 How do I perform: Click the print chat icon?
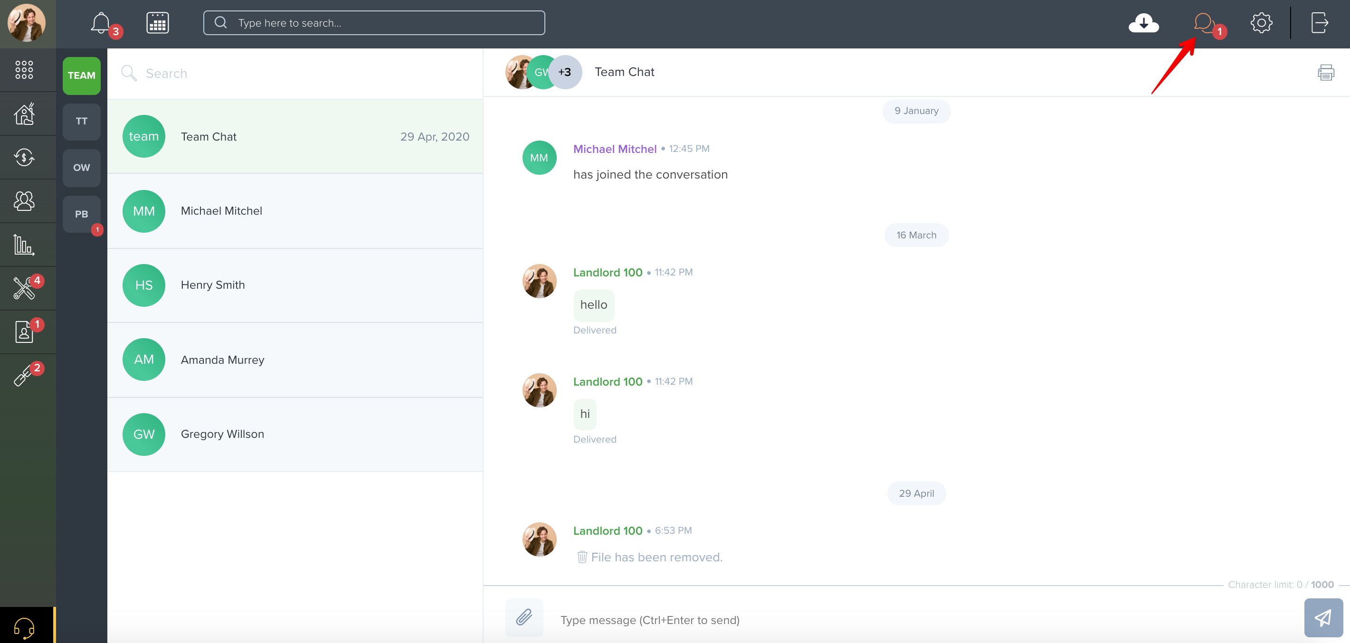point(1326,72)
